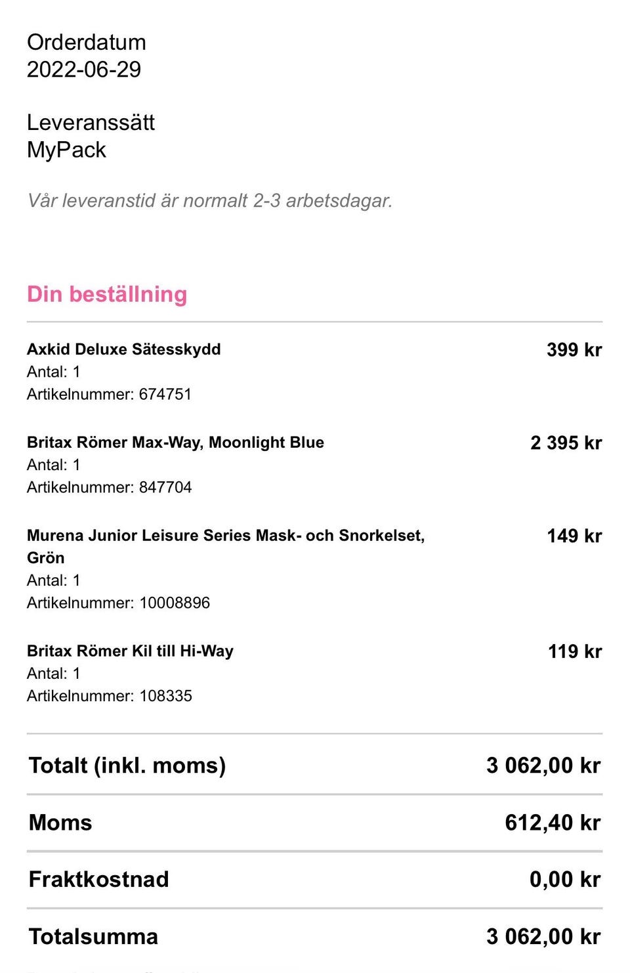Select the MyPack delivery method text
The height and width of the screenshot is (973, 630).
click(66, 150)
